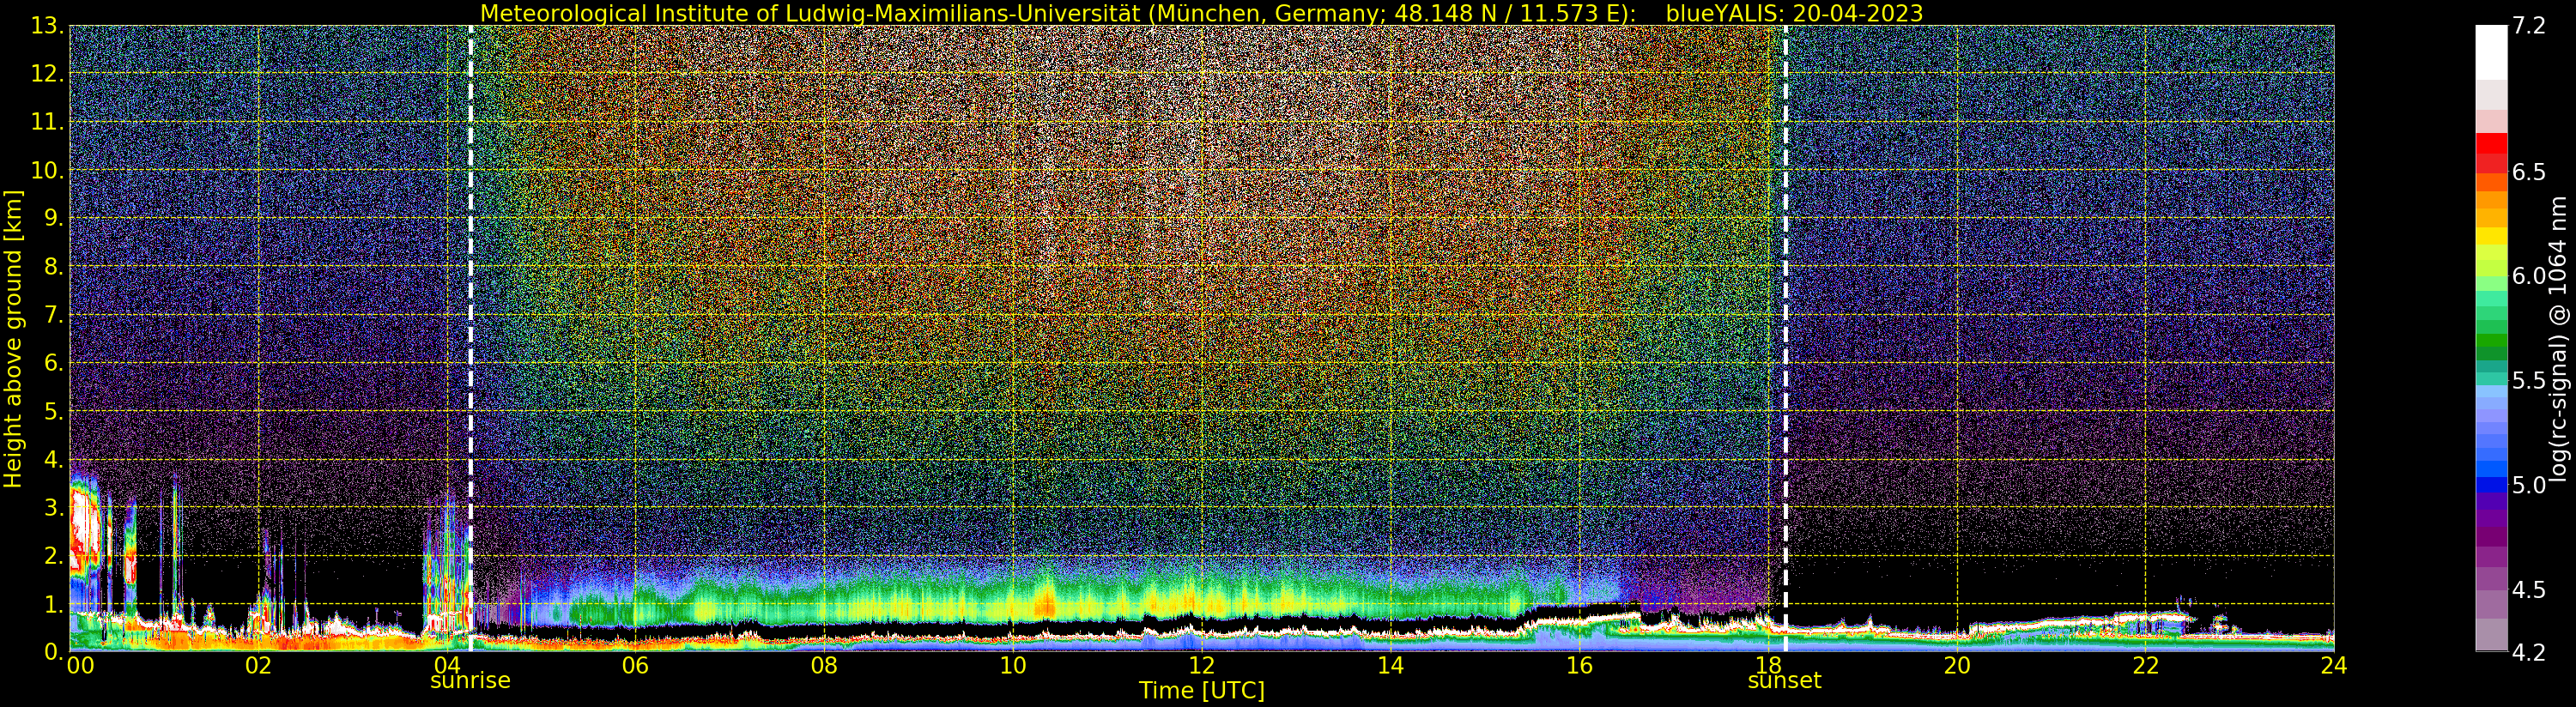The image size is (2576, 707).
Task: Click time axis tick label 00
Action: (80, 666)
